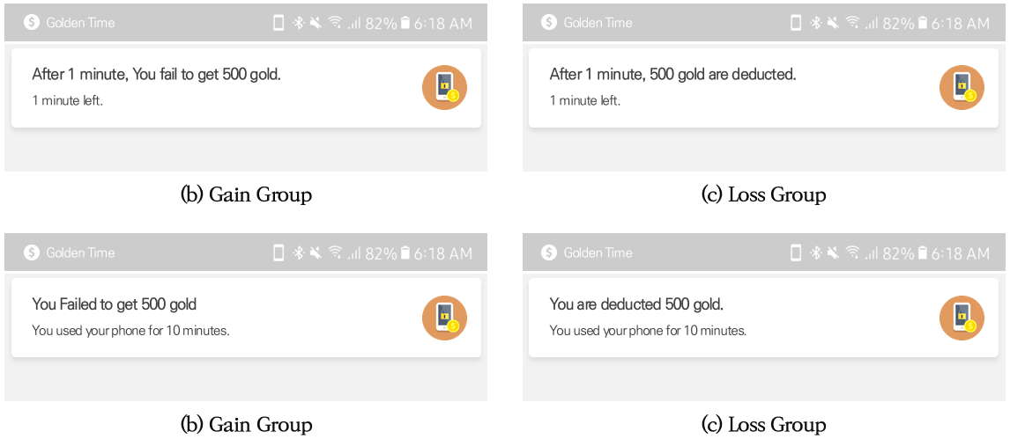Tap the phone-coin icon beside "500 gold are deducted"

pyautogui.click(x=962, y=87)
